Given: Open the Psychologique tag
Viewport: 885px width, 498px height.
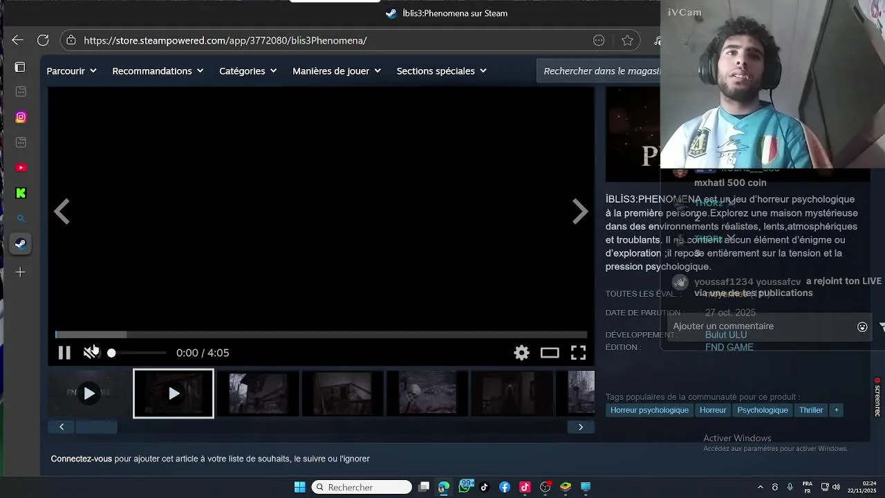Looking at the screenshot, I should click(x=763, y=410).
